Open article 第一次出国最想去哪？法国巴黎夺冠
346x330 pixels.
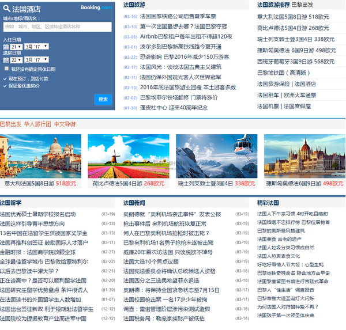[183, 26]
